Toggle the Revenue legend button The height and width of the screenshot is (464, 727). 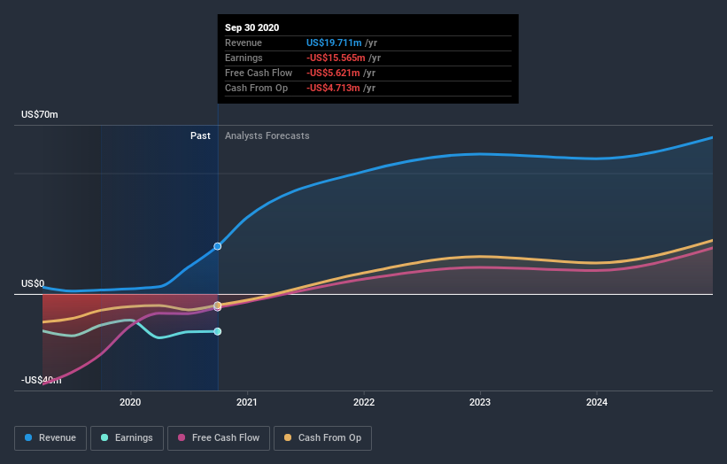[x=50, y=438]
